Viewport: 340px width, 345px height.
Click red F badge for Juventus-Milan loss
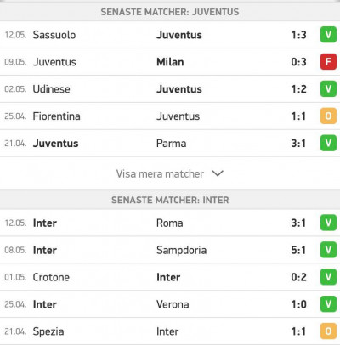328,61
